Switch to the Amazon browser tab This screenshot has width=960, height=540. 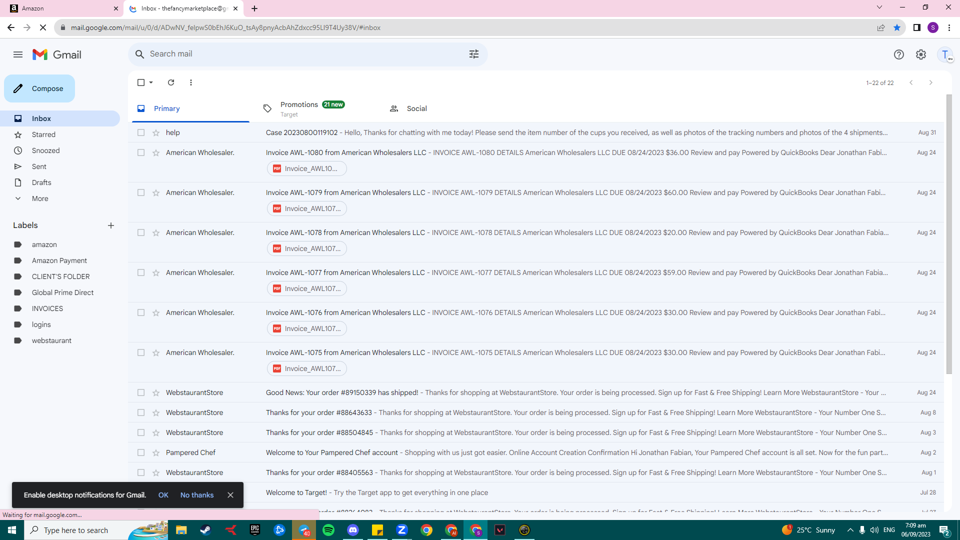point(61,8)
